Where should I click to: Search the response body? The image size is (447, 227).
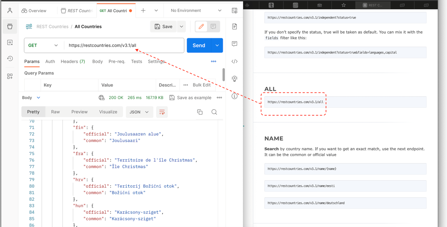(x=214, y=112)
